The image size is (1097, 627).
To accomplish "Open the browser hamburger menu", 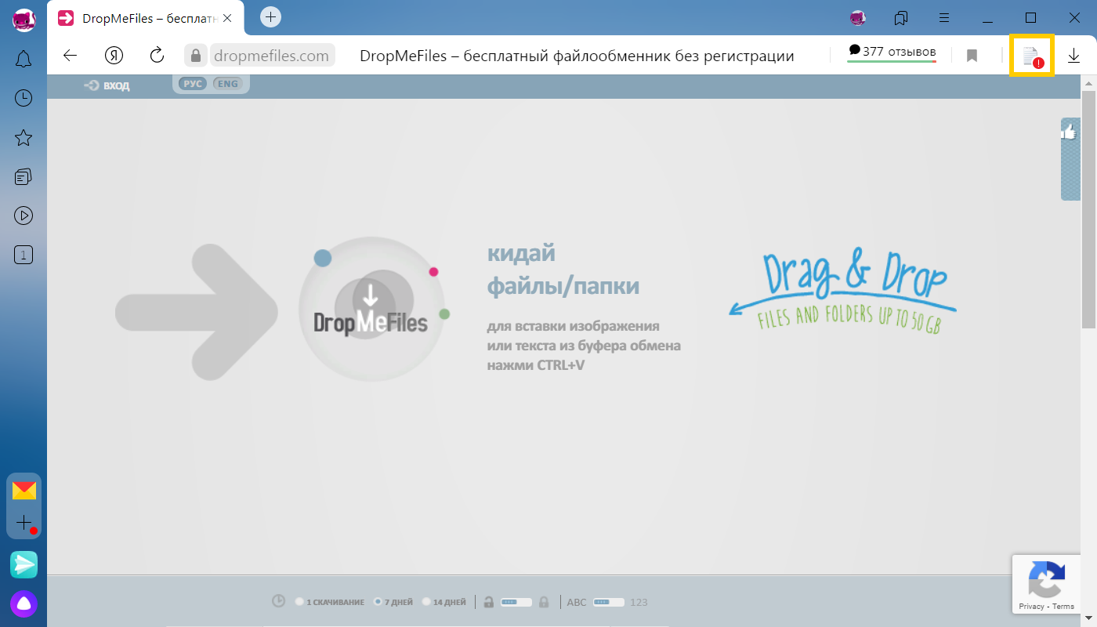I will tap(944, 17).
